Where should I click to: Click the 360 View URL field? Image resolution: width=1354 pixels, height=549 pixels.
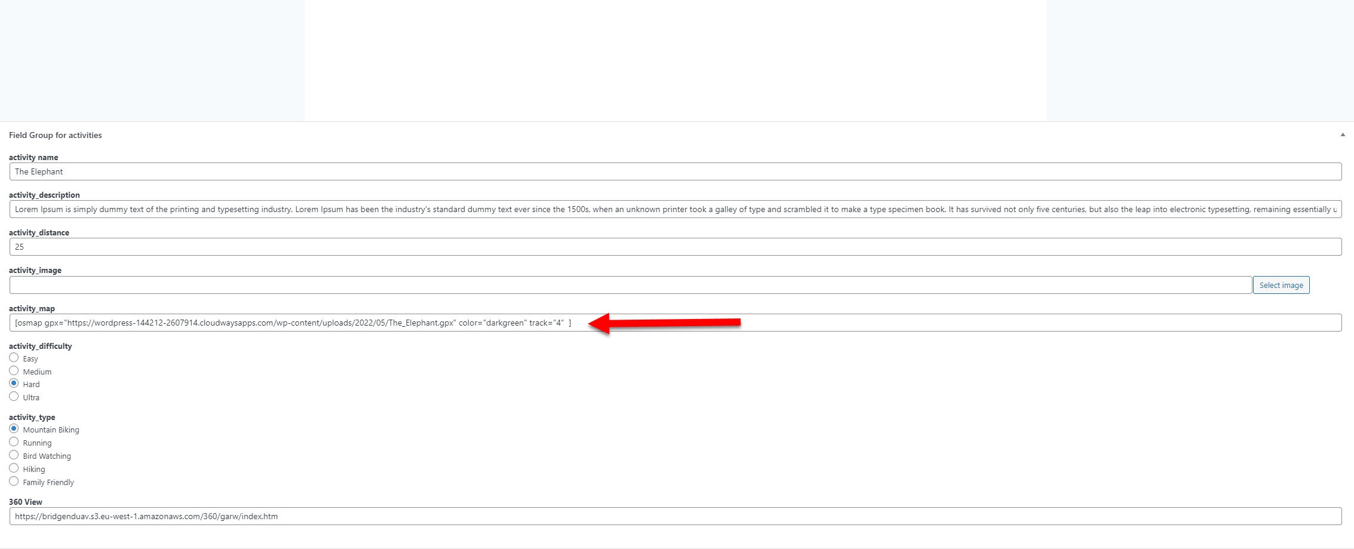click(x=676, y=516)
